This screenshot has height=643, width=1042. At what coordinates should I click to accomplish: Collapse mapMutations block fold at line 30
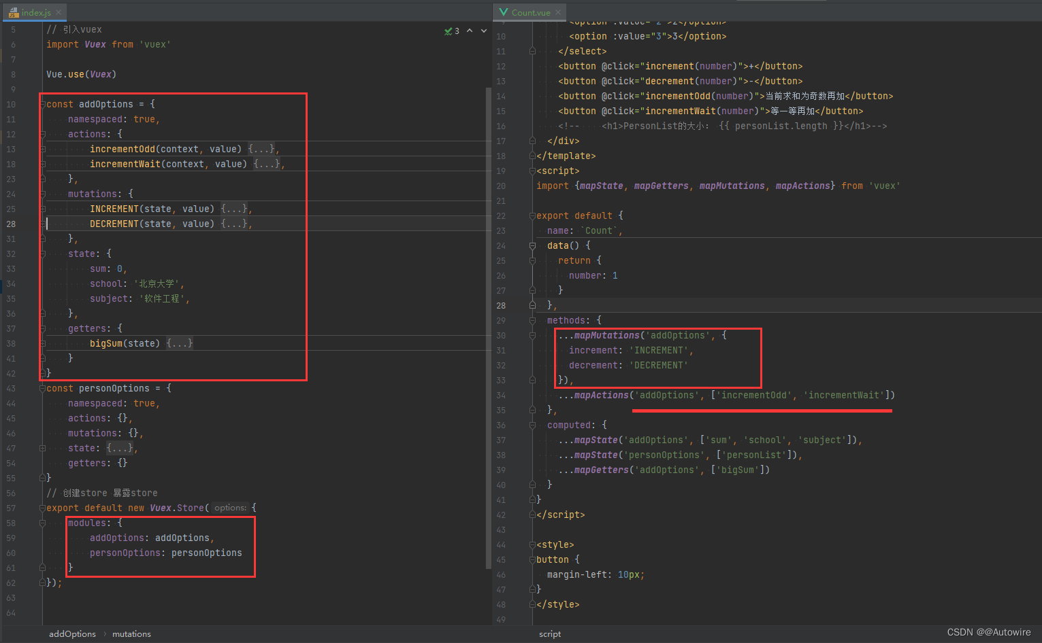click(x=532, y=335)
